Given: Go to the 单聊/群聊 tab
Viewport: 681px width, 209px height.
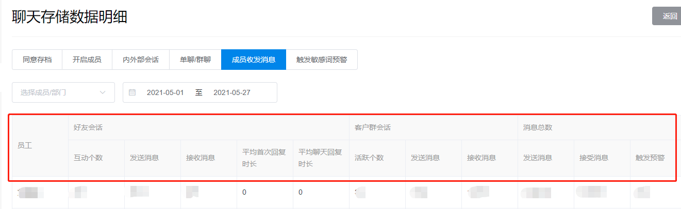Looking at the screenshot, I should pyautogui.click(x=195, y=60).
